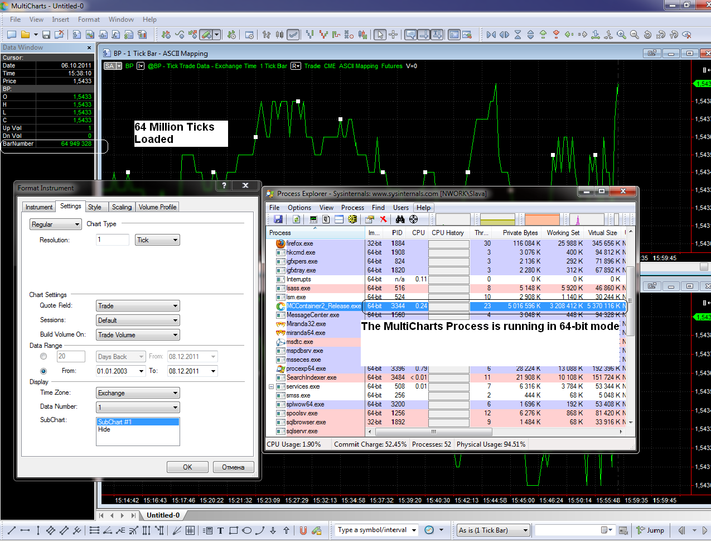Click Process Explorer find binoculars icon
This screenshot has height=541, width=711.
[x=400, y=219]
